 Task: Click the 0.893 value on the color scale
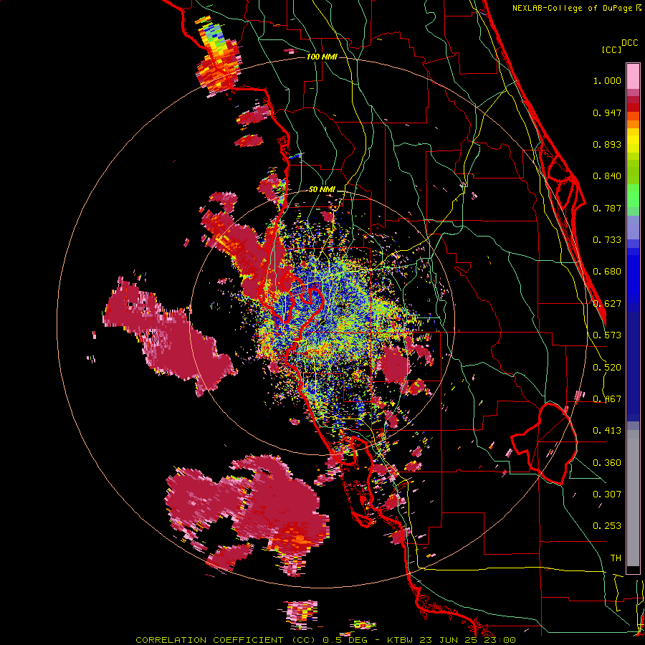pos(607,144)
